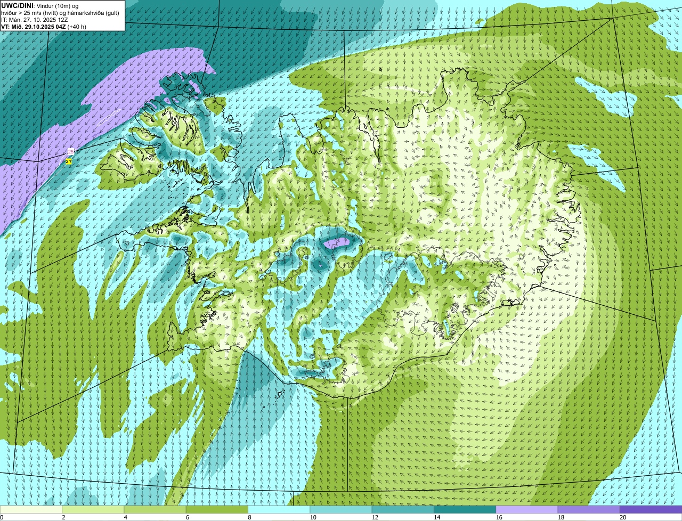This screenshot has width=682, height=521.
Task: Click the 8–10 m/s light cyan legend swatch
Action: (x=279, y=510)
